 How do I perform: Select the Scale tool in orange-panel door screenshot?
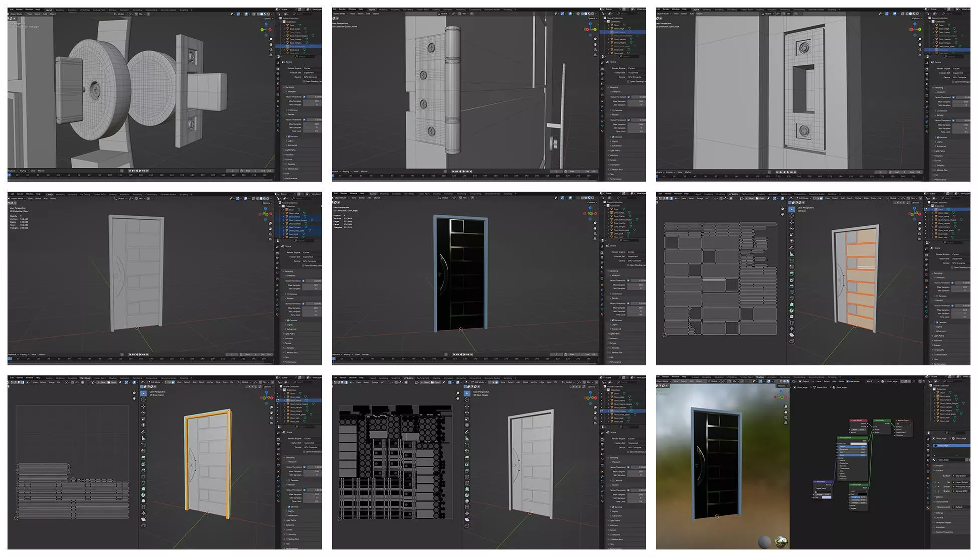791,234
